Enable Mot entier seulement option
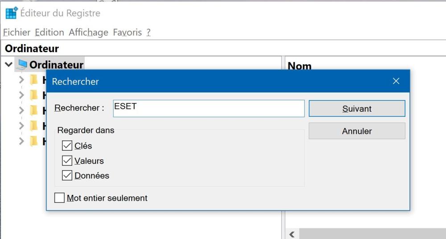The image size is (446, 239). point(59,198)
